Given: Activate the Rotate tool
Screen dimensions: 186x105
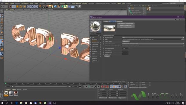Looking at the screenshot, I should 21,6.
